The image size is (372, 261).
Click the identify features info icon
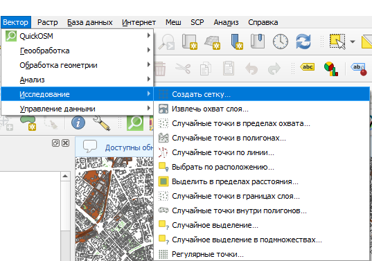click(78, 123)
